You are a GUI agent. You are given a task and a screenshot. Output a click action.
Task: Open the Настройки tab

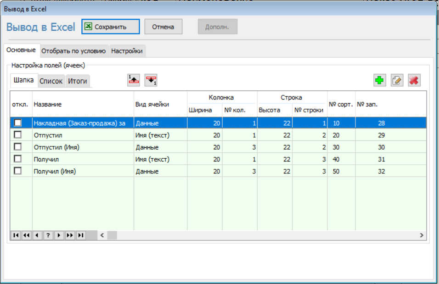pos(127,51)
